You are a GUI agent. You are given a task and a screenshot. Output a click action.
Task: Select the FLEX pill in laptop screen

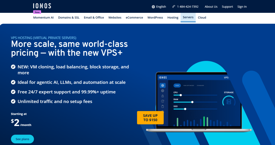pyautogui.click(x=177, y=85)
